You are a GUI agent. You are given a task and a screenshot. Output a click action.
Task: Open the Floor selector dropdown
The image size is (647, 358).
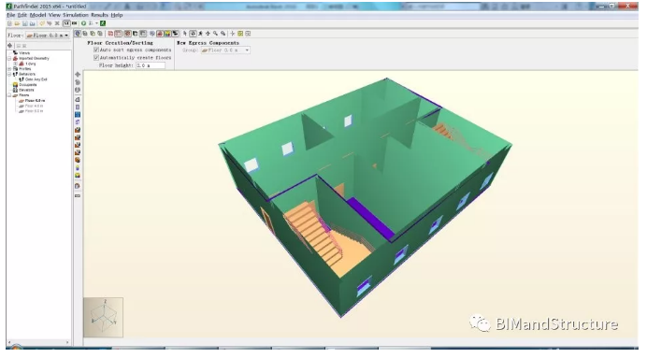pyautogui.click(x=48, y=36)
